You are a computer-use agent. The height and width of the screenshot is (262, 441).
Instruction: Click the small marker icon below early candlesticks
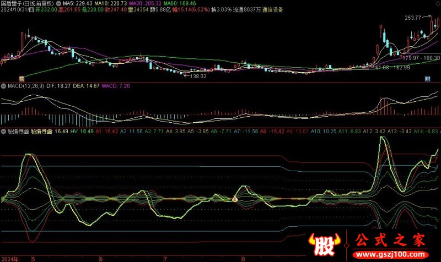pyautogui.click(x=22, y=78)
